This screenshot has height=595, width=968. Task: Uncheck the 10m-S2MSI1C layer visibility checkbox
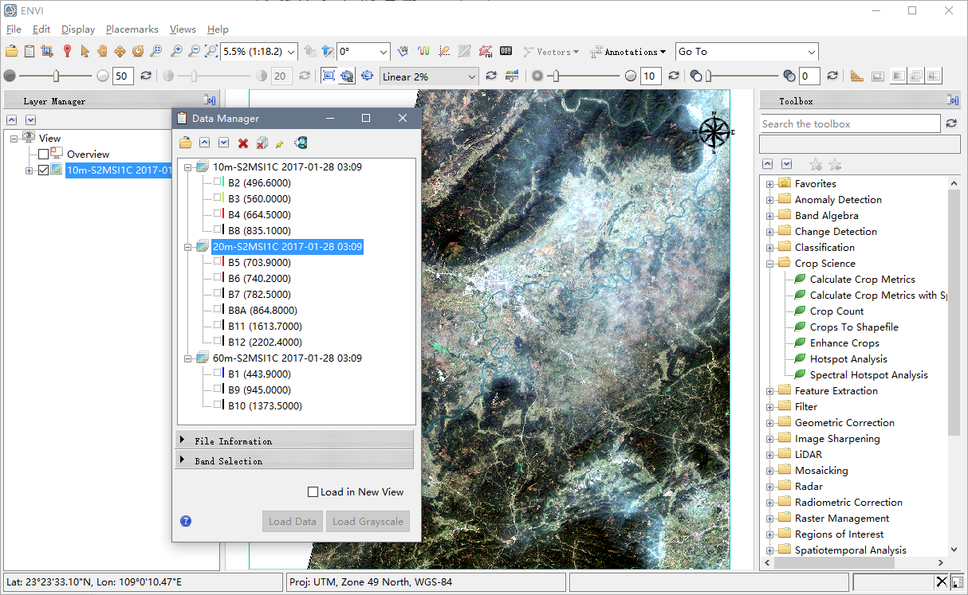click(x=43, y=170)
